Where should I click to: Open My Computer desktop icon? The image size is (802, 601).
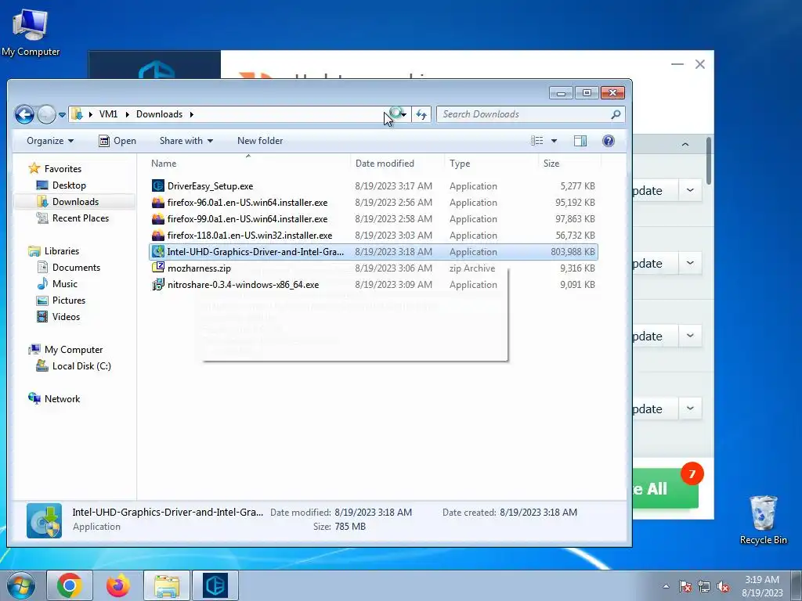[x=31, y=31]
